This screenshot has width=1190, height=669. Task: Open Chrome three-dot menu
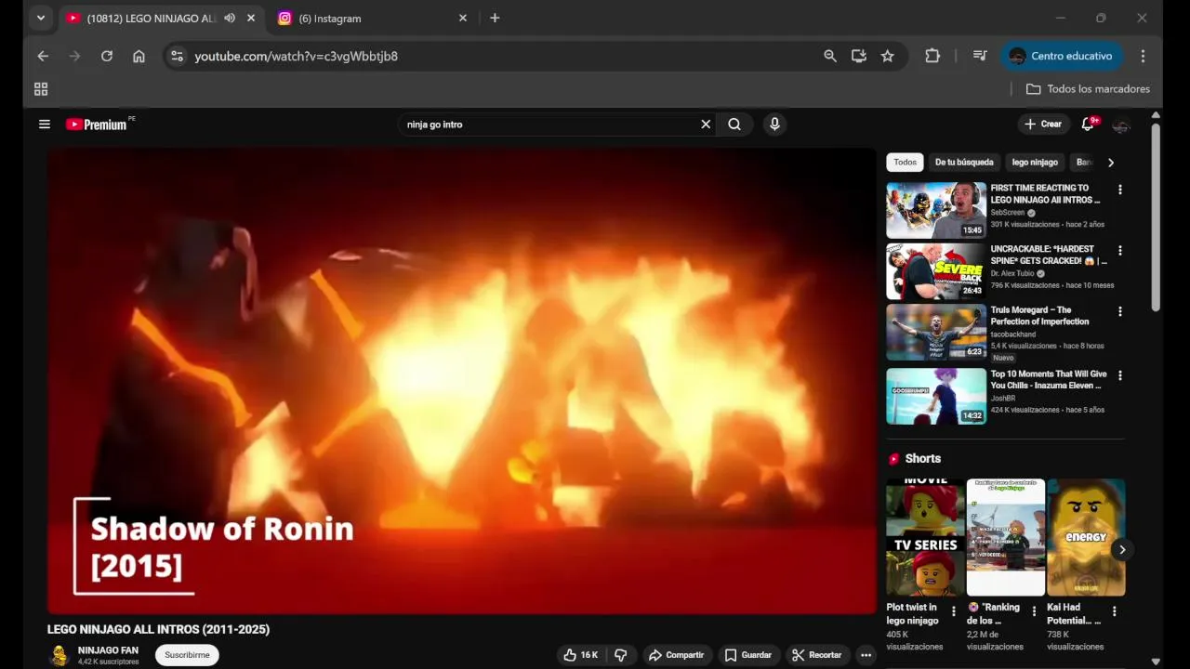(x=1143, y=56)
